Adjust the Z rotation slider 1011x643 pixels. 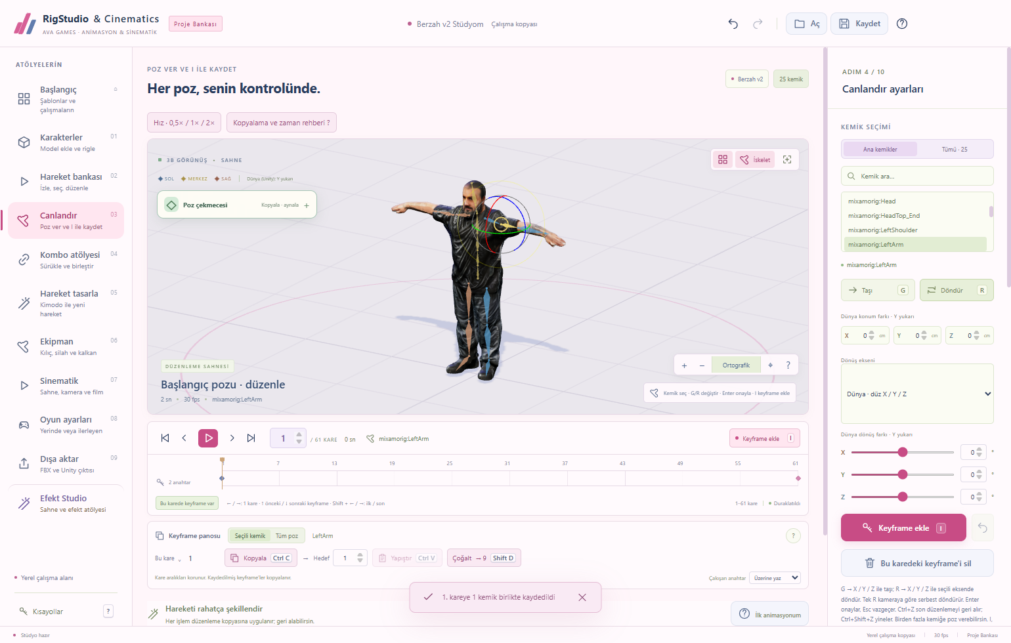(x=902, y=497)
